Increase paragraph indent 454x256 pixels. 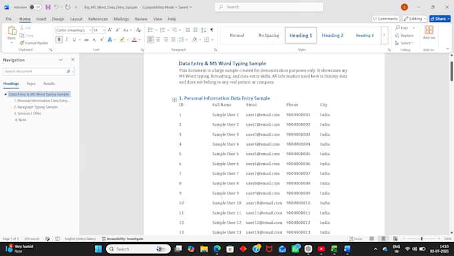(x=196, y=30)
